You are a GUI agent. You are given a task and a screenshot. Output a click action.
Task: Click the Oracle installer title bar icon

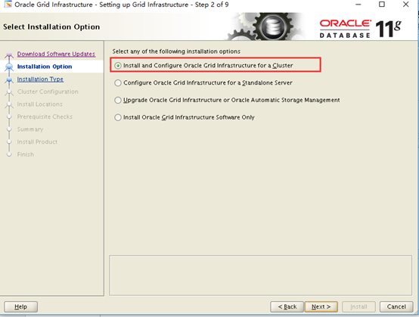click(x=8, y=5)
